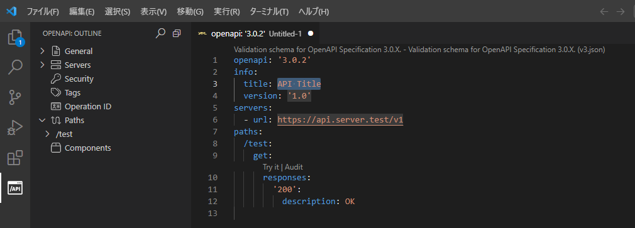The width and height of the screenshot is (635, 228).
Task: Click the General document icon
Action: [x=55, y=51]
